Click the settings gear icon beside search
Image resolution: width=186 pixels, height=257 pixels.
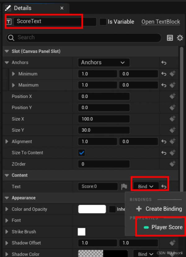click(x=180, y=38)
